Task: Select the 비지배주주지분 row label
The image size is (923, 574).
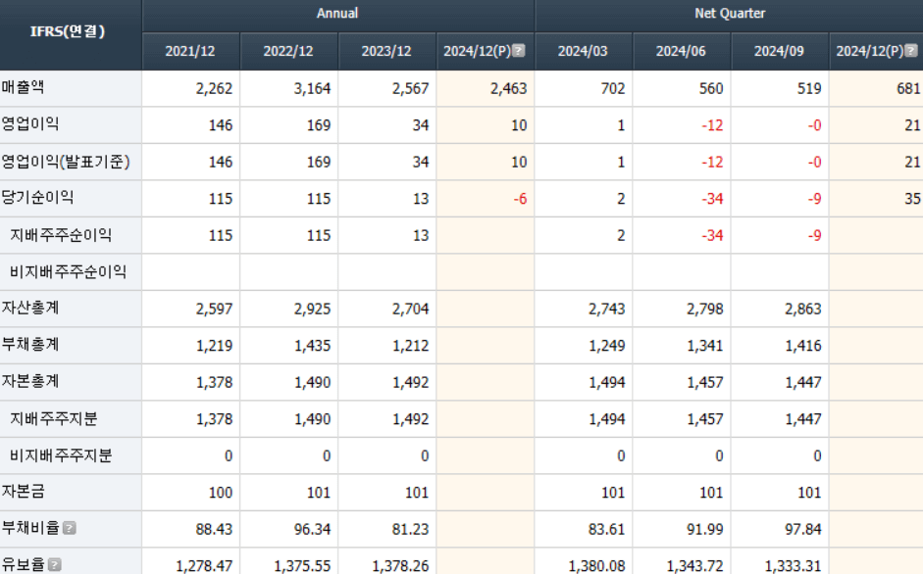Action: click(61, 454)
